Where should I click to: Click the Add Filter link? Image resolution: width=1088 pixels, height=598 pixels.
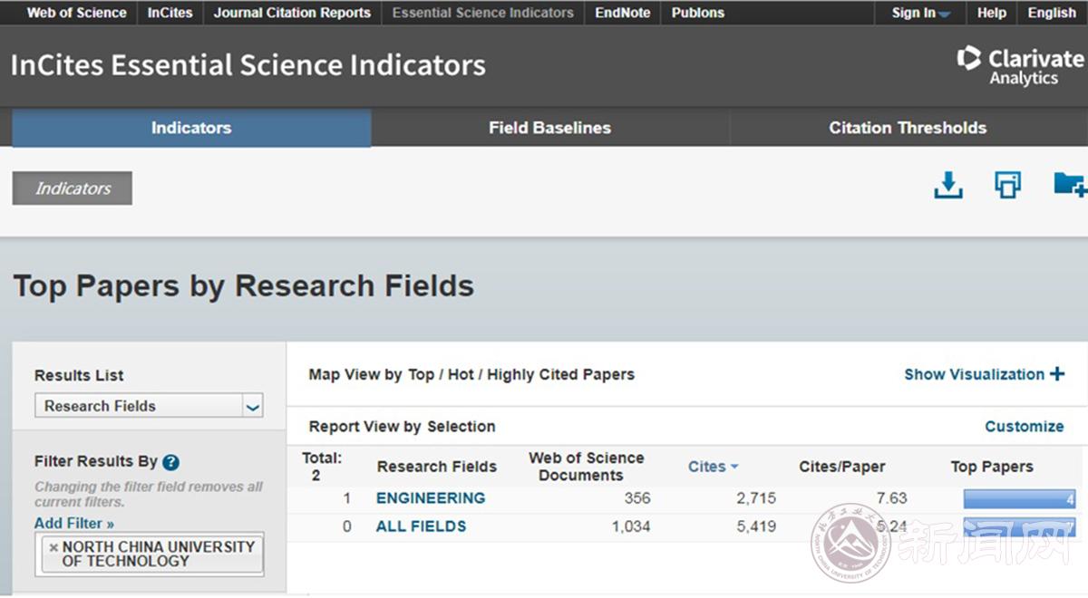tap(74, 524)
